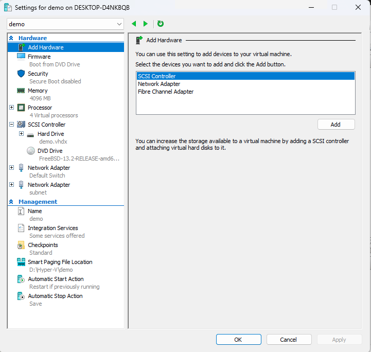Open Integration Services settings
This screenshot has height=352, width=371.
point(53,228)
